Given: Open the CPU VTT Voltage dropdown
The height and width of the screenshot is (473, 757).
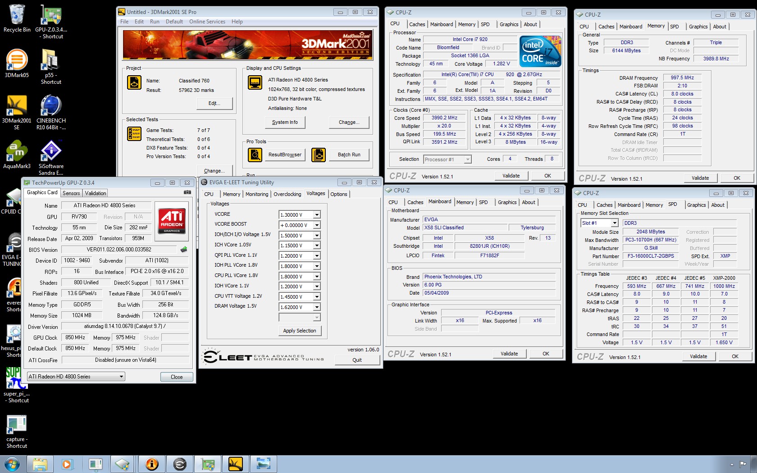Looking at the screenshot, I should point(317,297).
